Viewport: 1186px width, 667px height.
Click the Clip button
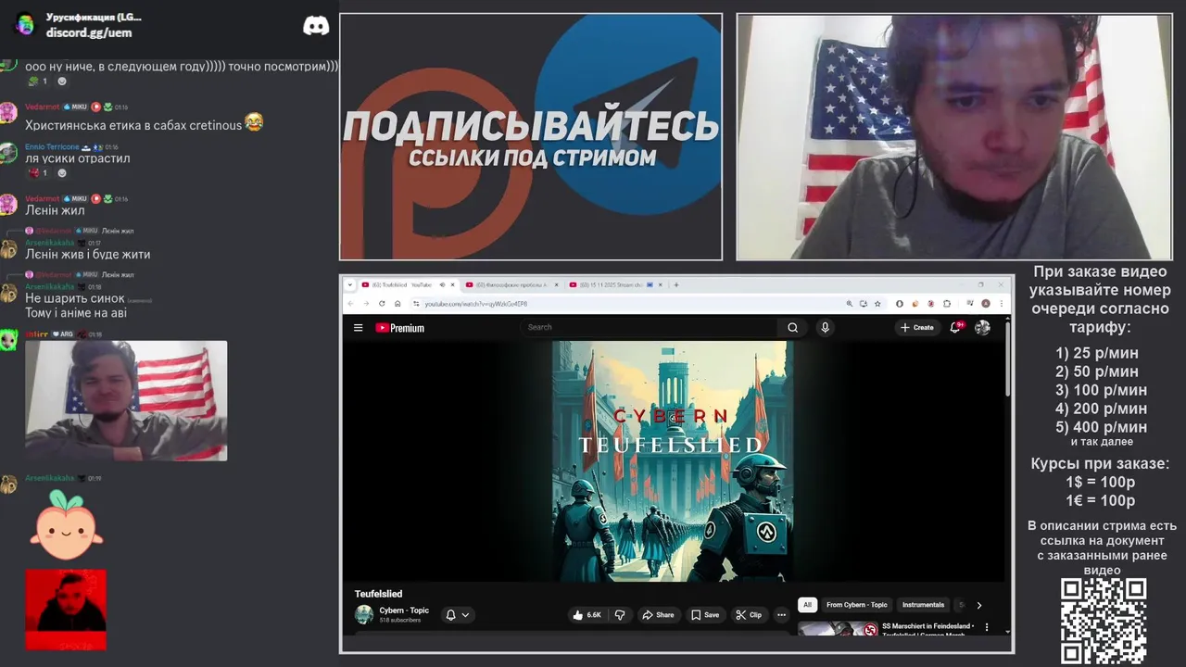point(749,614)
